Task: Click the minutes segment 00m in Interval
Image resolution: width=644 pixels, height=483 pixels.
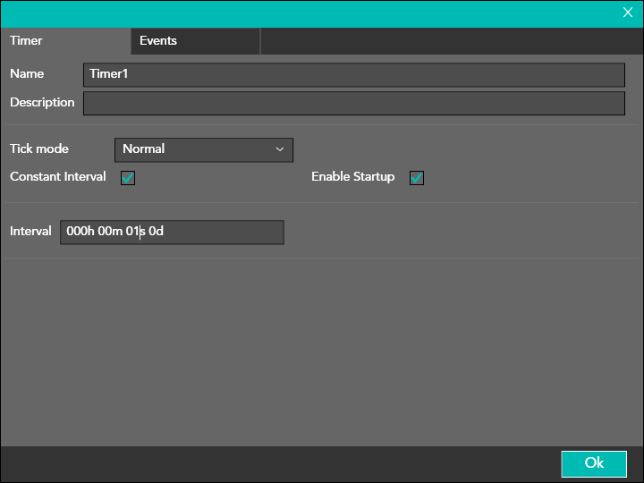Action: coord(110,232)
